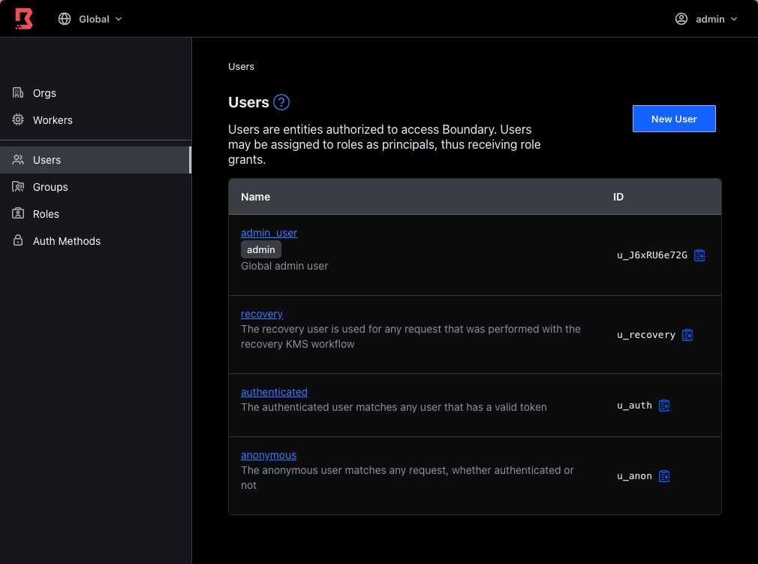Click the Users people icon in sidebar
758x564 pixels.
(x=18, y=159)
